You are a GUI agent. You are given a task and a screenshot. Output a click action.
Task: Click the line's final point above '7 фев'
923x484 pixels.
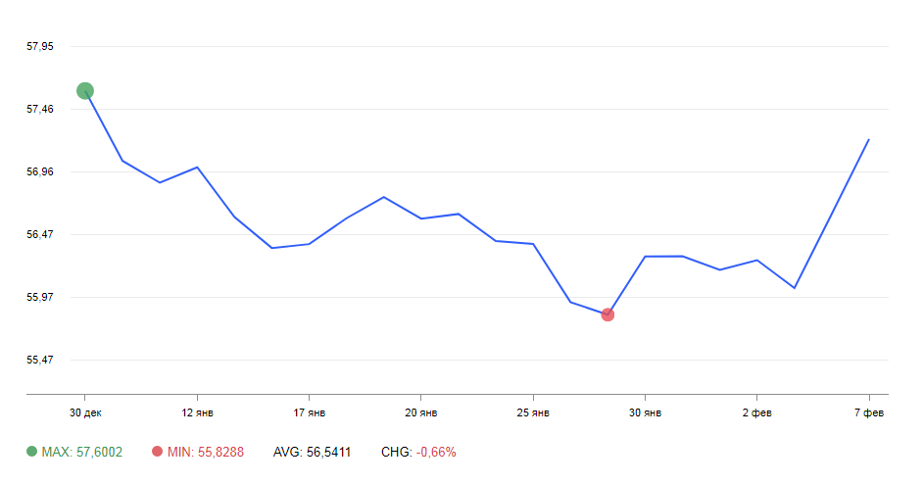tap(869, 140)
